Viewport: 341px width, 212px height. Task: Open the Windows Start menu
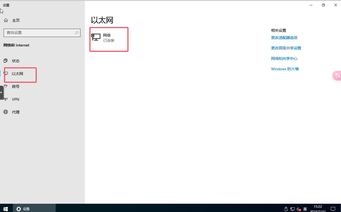(5, 209)
